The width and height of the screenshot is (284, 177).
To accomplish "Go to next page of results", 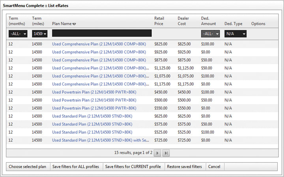I will 157,153.
